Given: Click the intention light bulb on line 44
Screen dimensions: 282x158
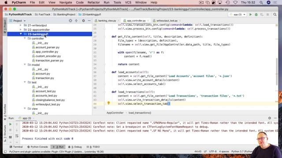Looking at the screenshot, I should [108, 103].
